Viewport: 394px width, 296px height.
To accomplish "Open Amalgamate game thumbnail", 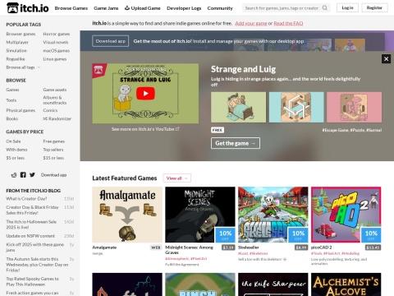I will 127,215.
